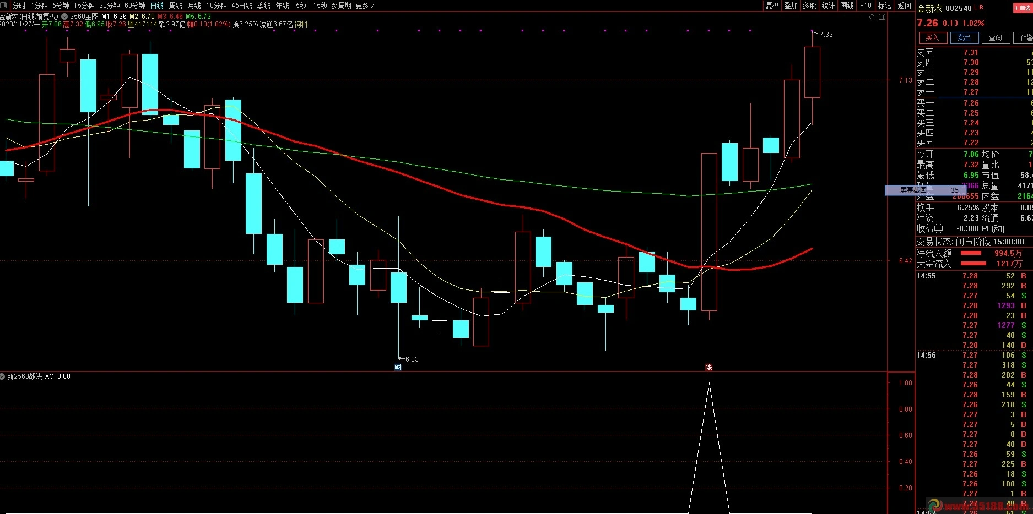Toggle 复权 price adjustment
This screenshot has height=514, width=1033.
click(772, 6)
